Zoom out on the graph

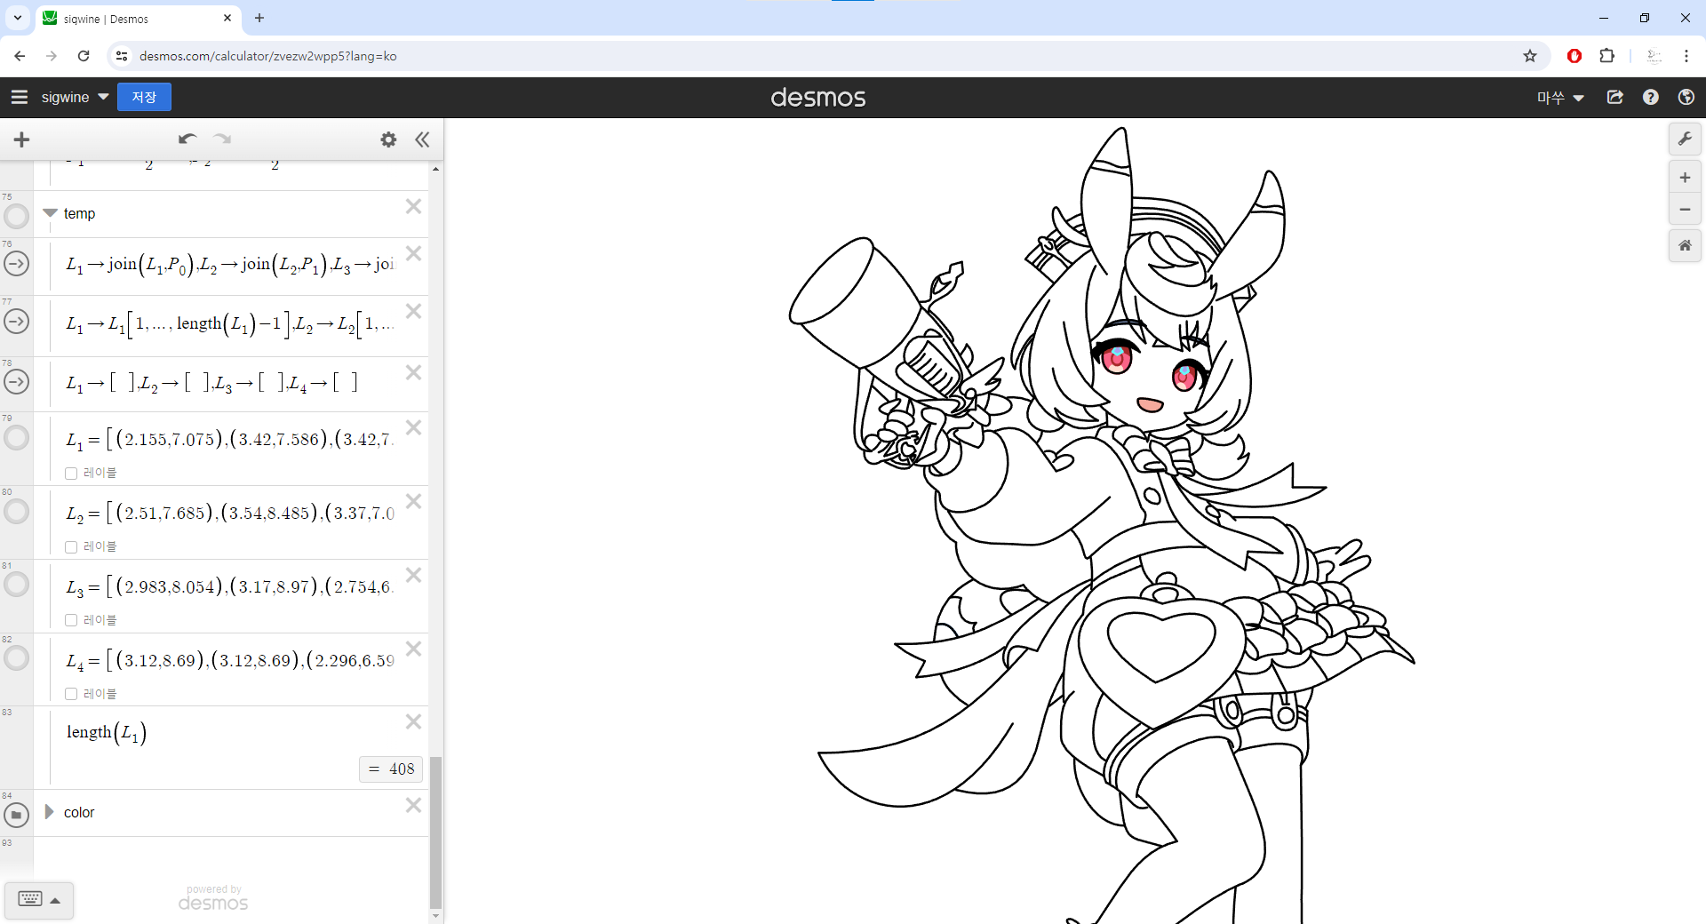pos(1685,210)
